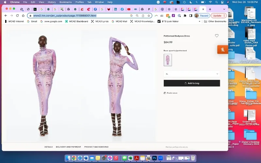Open Chrome Update menu button
The width and height of the screenshot is (261, 163).
point(219,16)
